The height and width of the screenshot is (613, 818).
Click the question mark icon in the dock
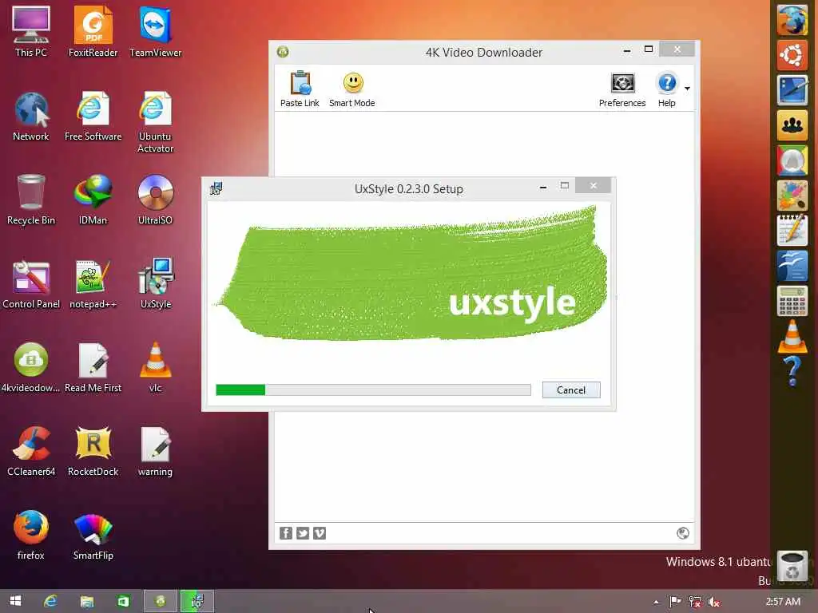792,371
